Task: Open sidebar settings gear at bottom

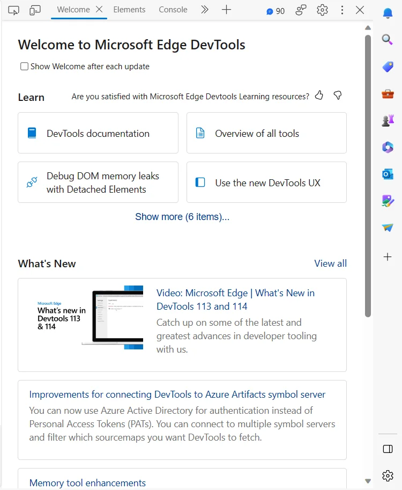Action: point(388,476)
